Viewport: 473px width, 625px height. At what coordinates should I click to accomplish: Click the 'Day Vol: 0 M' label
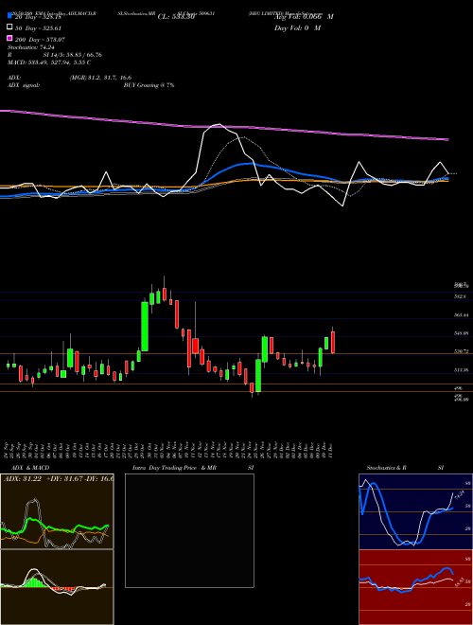pyautogui.click(x=297, y=28)
